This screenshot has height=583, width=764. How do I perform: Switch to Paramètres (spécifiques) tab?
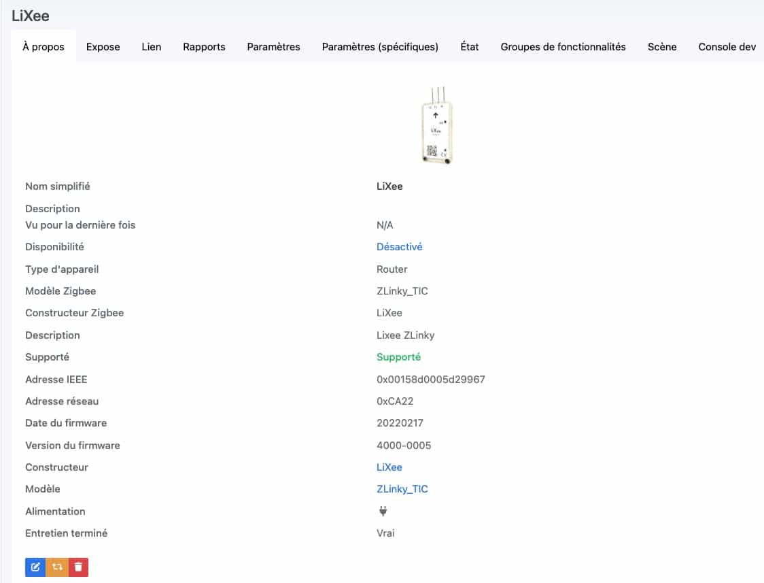tap(380, 47)
